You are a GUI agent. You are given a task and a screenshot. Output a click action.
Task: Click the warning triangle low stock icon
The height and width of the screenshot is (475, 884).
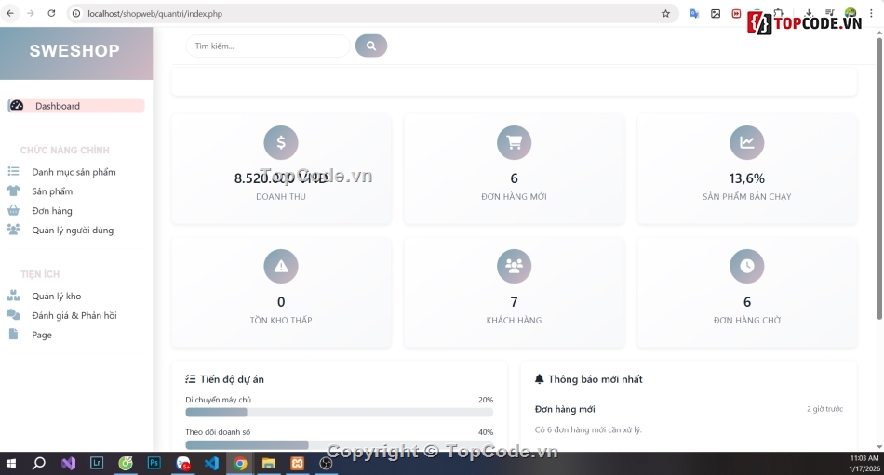click(x=281, y=266)
